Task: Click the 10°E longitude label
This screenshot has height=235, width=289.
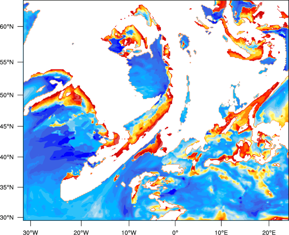Action: coord(221,232)
